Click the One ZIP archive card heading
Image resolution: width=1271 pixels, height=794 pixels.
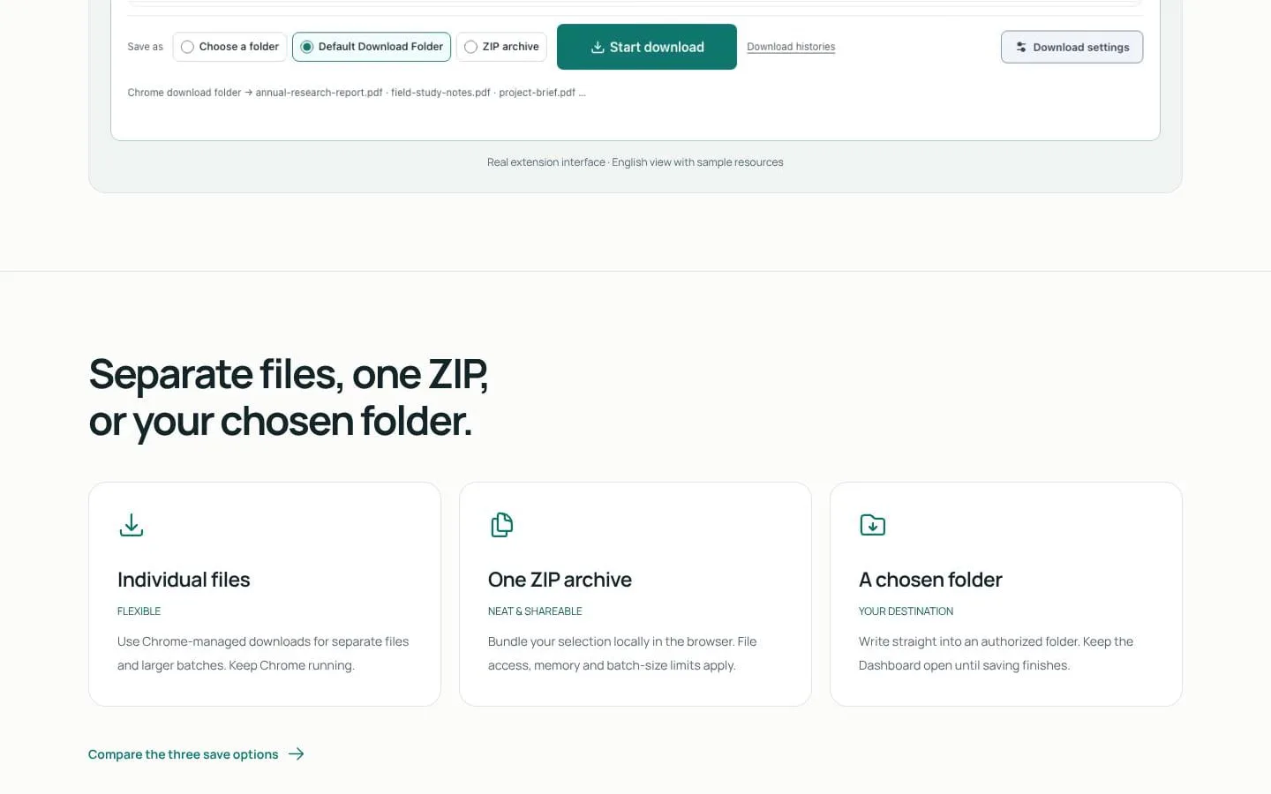pos(560,580)
